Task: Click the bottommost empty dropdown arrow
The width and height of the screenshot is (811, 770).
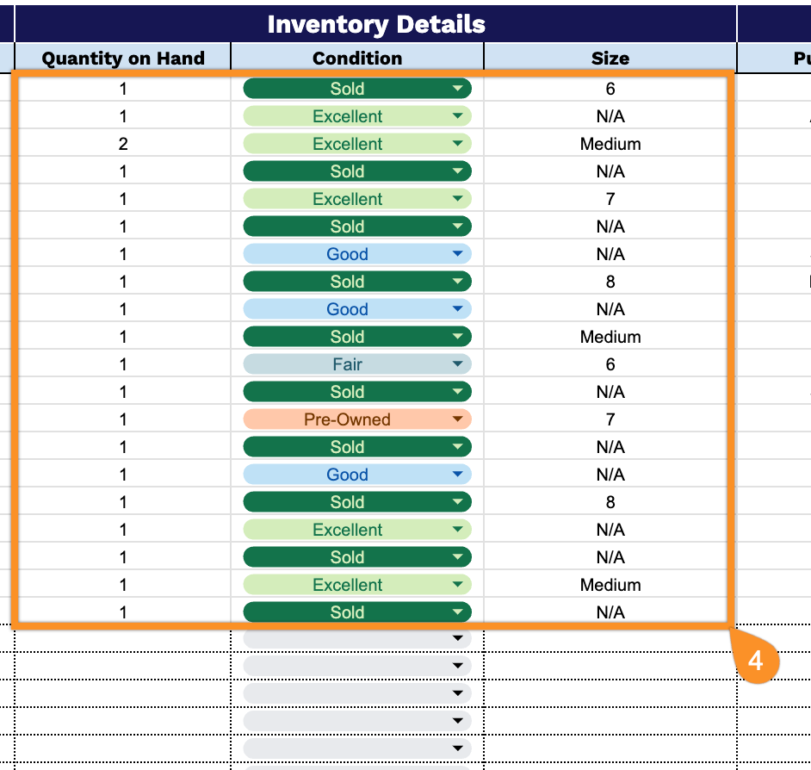Action: (x=457, y=748)
